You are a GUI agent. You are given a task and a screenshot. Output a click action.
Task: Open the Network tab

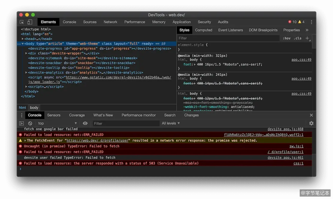[x=110, y=22]
